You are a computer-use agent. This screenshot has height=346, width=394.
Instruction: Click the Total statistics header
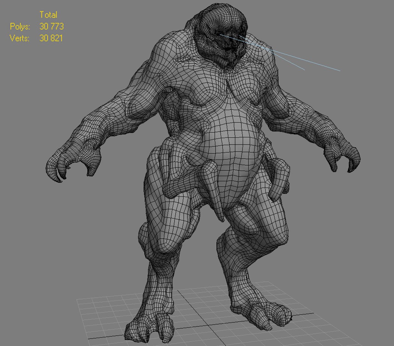(x=48, y=14)
